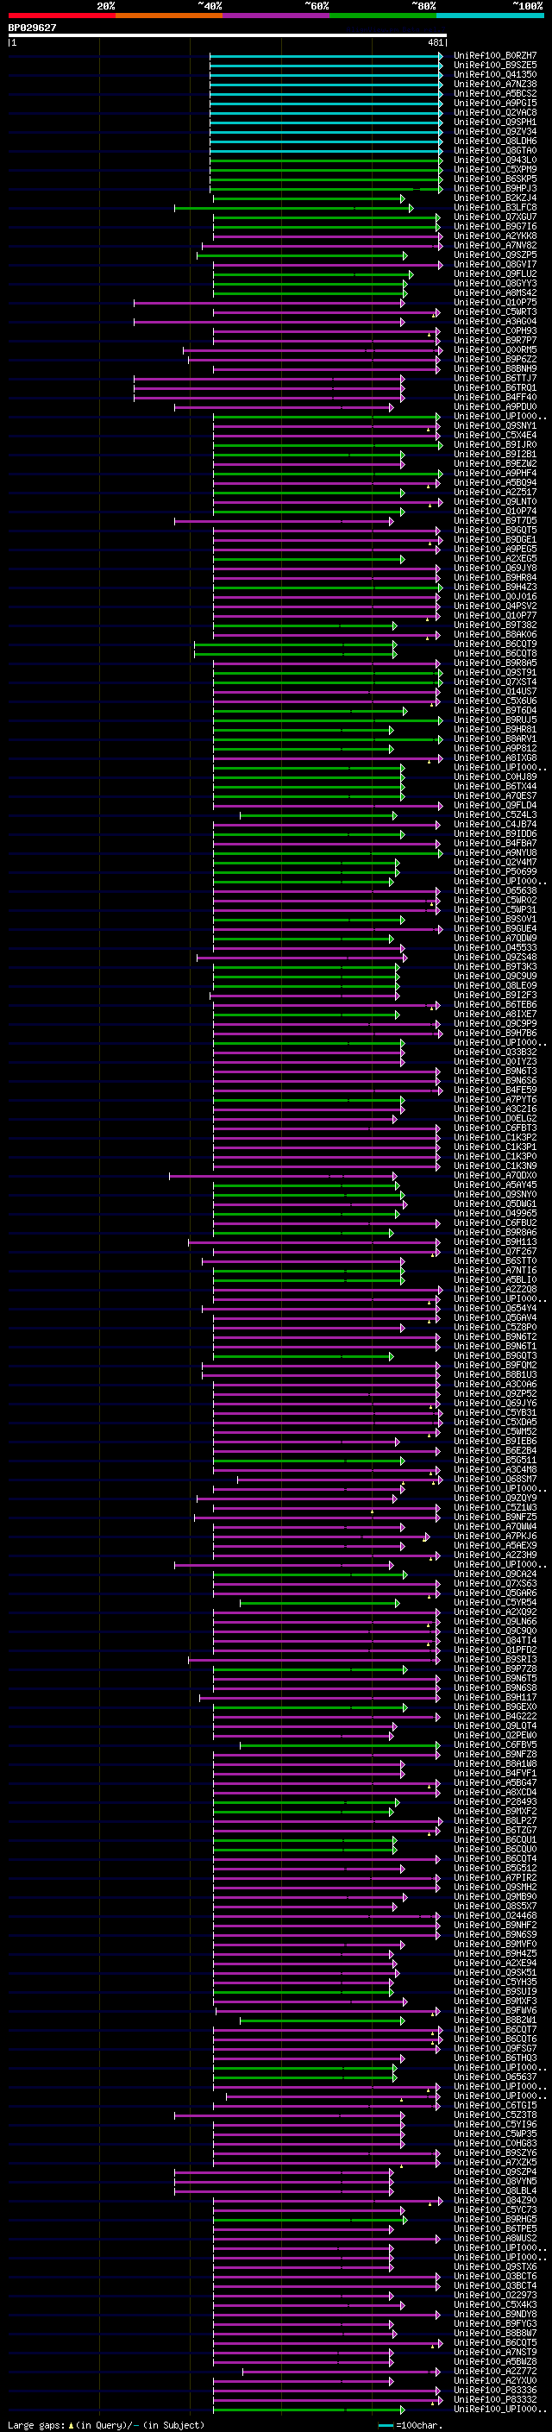Pick the UniRef100_B9R7P7 hit name

coord(495,340)
